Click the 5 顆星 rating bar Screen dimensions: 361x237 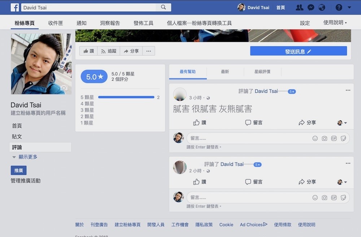pos(126,97)
